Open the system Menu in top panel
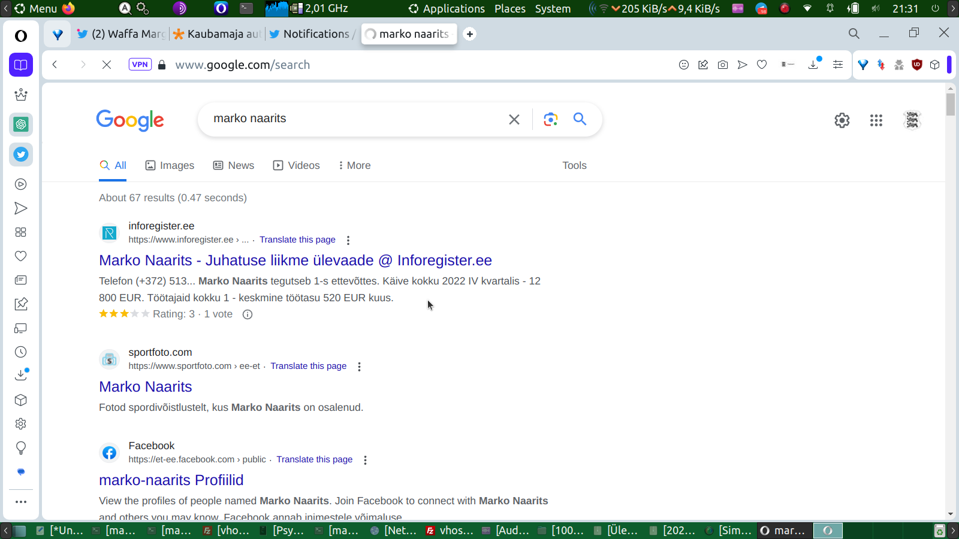 pyautogui.click(x=36, y=8)
